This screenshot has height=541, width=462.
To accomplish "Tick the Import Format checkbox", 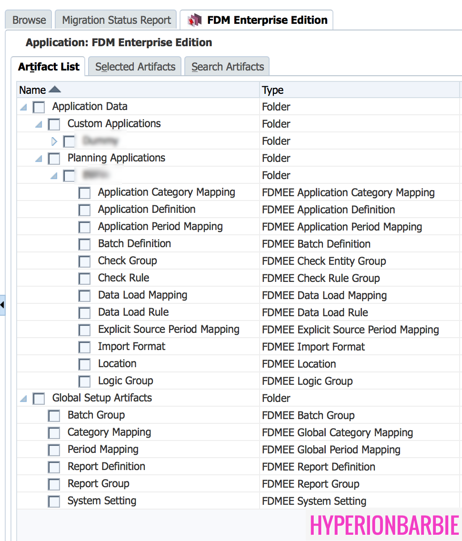I will click(x=84, y=347).
